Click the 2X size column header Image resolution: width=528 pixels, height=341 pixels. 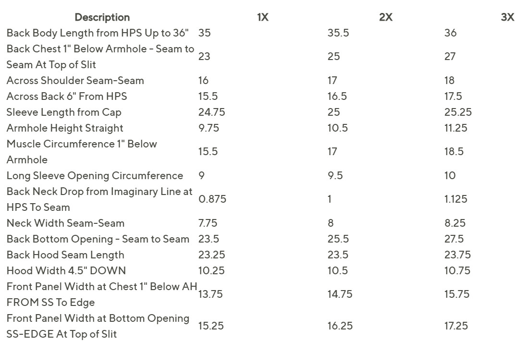(x=385, y=17)
